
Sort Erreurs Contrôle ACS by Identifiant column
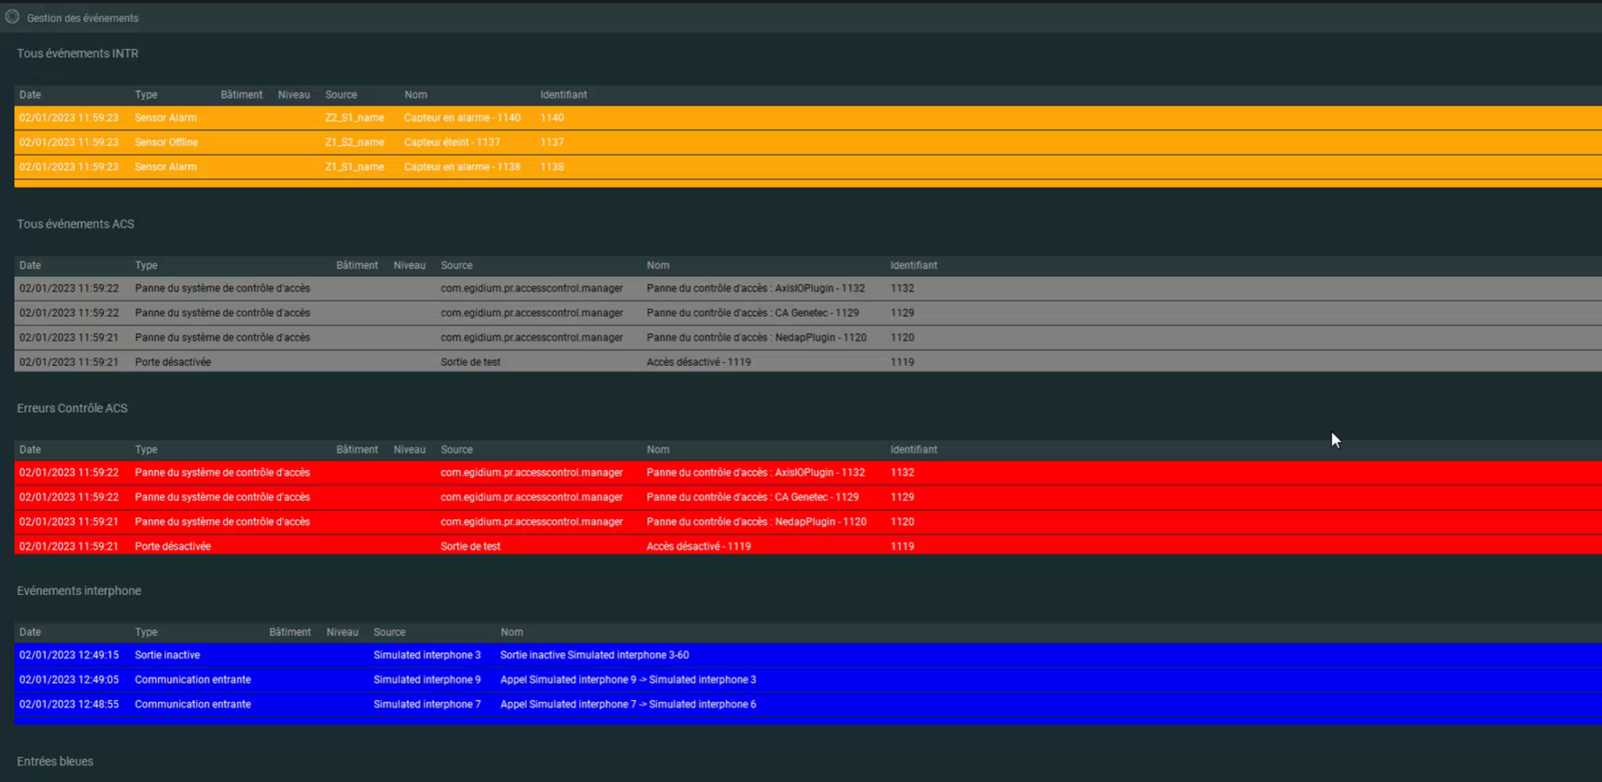(x=913, y=450)
